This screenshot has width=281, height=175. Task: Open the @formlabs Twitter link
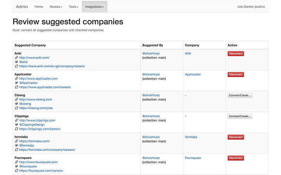pos(27,145)
